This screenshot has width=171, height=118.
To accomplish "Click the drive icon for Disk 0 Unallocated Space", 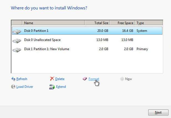I will point(17,41).
